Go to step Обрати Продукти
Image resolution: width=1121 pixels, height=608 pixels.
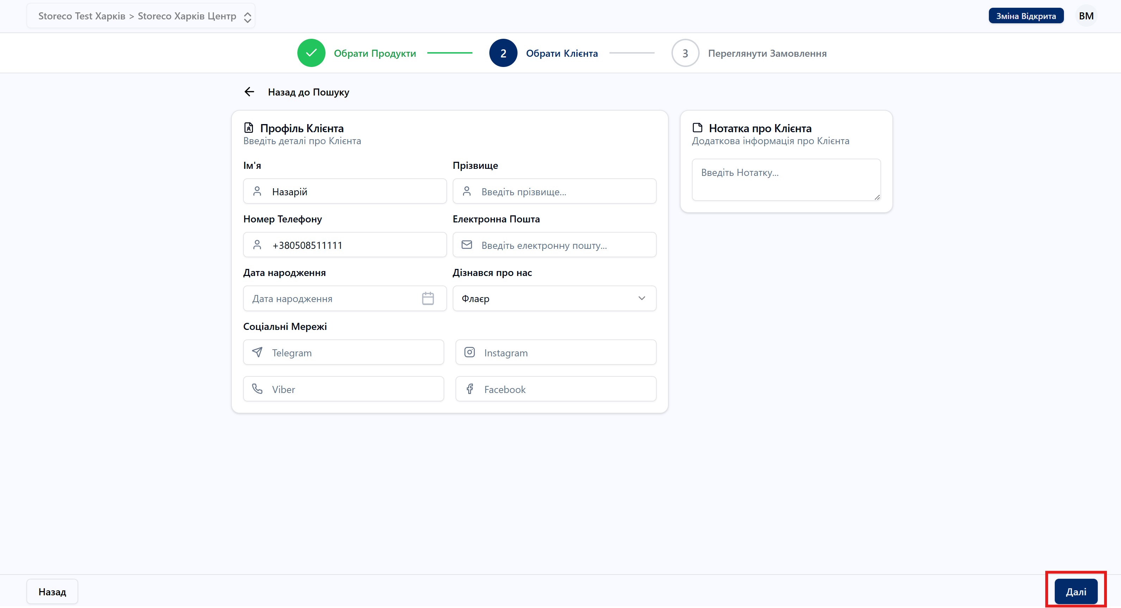click(x=375, y=54)
